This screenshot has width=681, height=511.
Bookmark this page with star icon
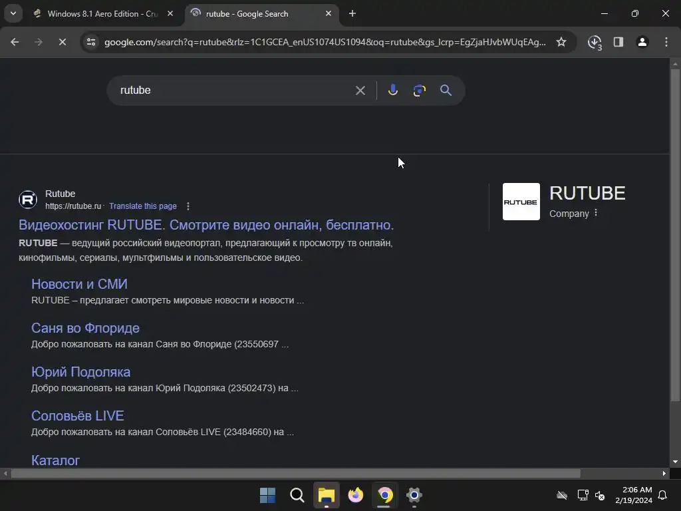point(561,42)
